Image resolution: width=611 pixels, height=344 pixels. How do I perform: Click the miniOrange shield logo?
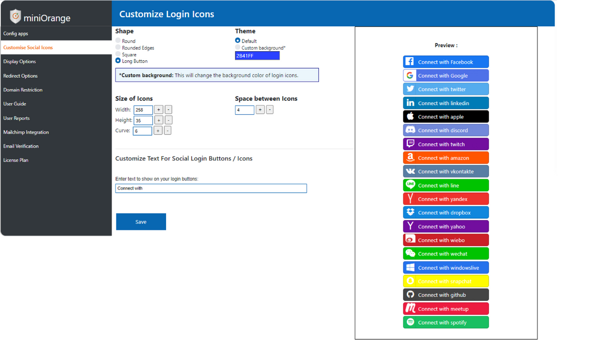[16, 16]
